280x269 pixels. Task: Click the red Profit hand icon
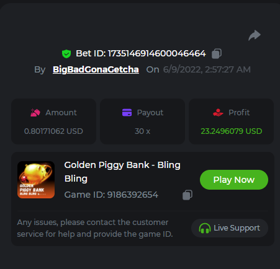[218, 113]
